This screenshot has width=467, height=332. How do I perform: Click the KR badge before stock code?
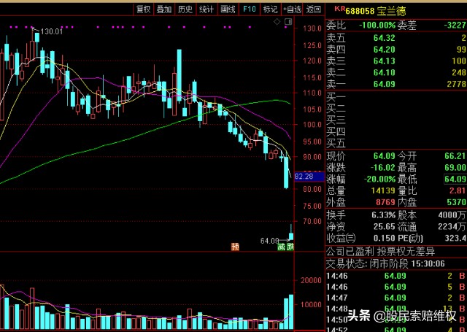339,9
